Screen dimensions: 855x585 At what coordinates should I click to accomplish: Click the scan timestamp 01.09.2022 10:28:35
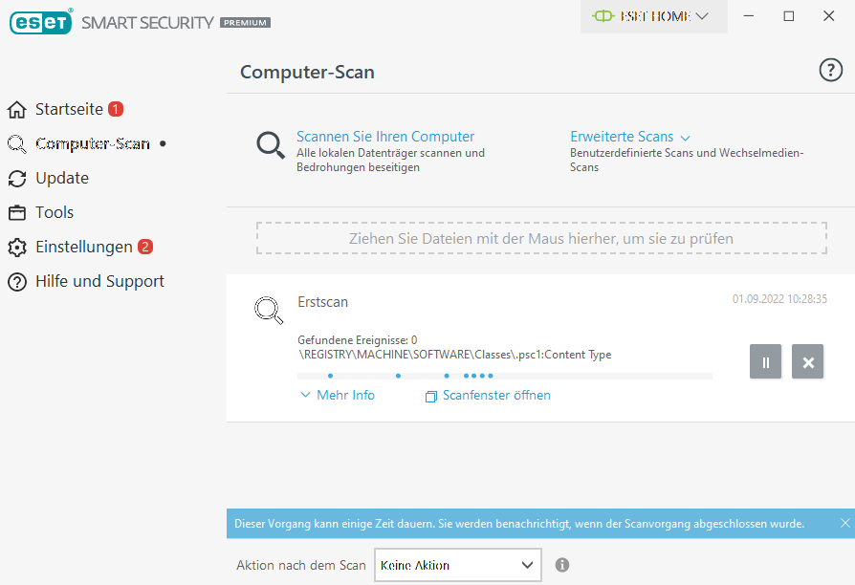(779, 299)
